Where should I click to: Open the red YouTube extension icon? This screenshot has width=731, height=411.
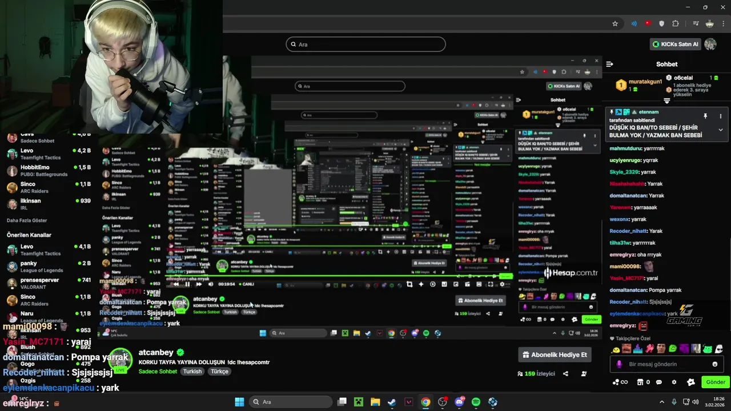coord(648,23)
